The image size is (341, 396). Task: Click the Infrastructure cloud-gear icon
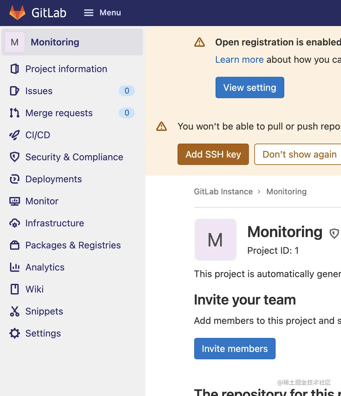click(15, 223)
